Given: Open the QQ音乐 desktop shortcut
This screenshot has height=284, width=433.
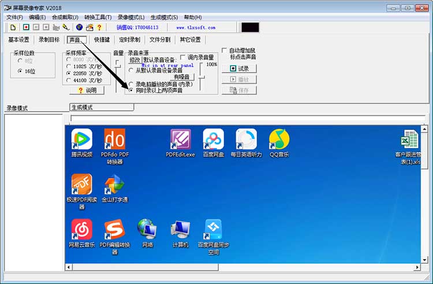Looking at the screenshot, I should click(279, 143).
